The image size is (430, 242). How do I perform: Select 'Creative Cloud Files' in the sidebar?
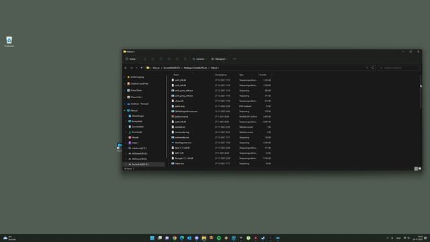[x=139, y=83]
